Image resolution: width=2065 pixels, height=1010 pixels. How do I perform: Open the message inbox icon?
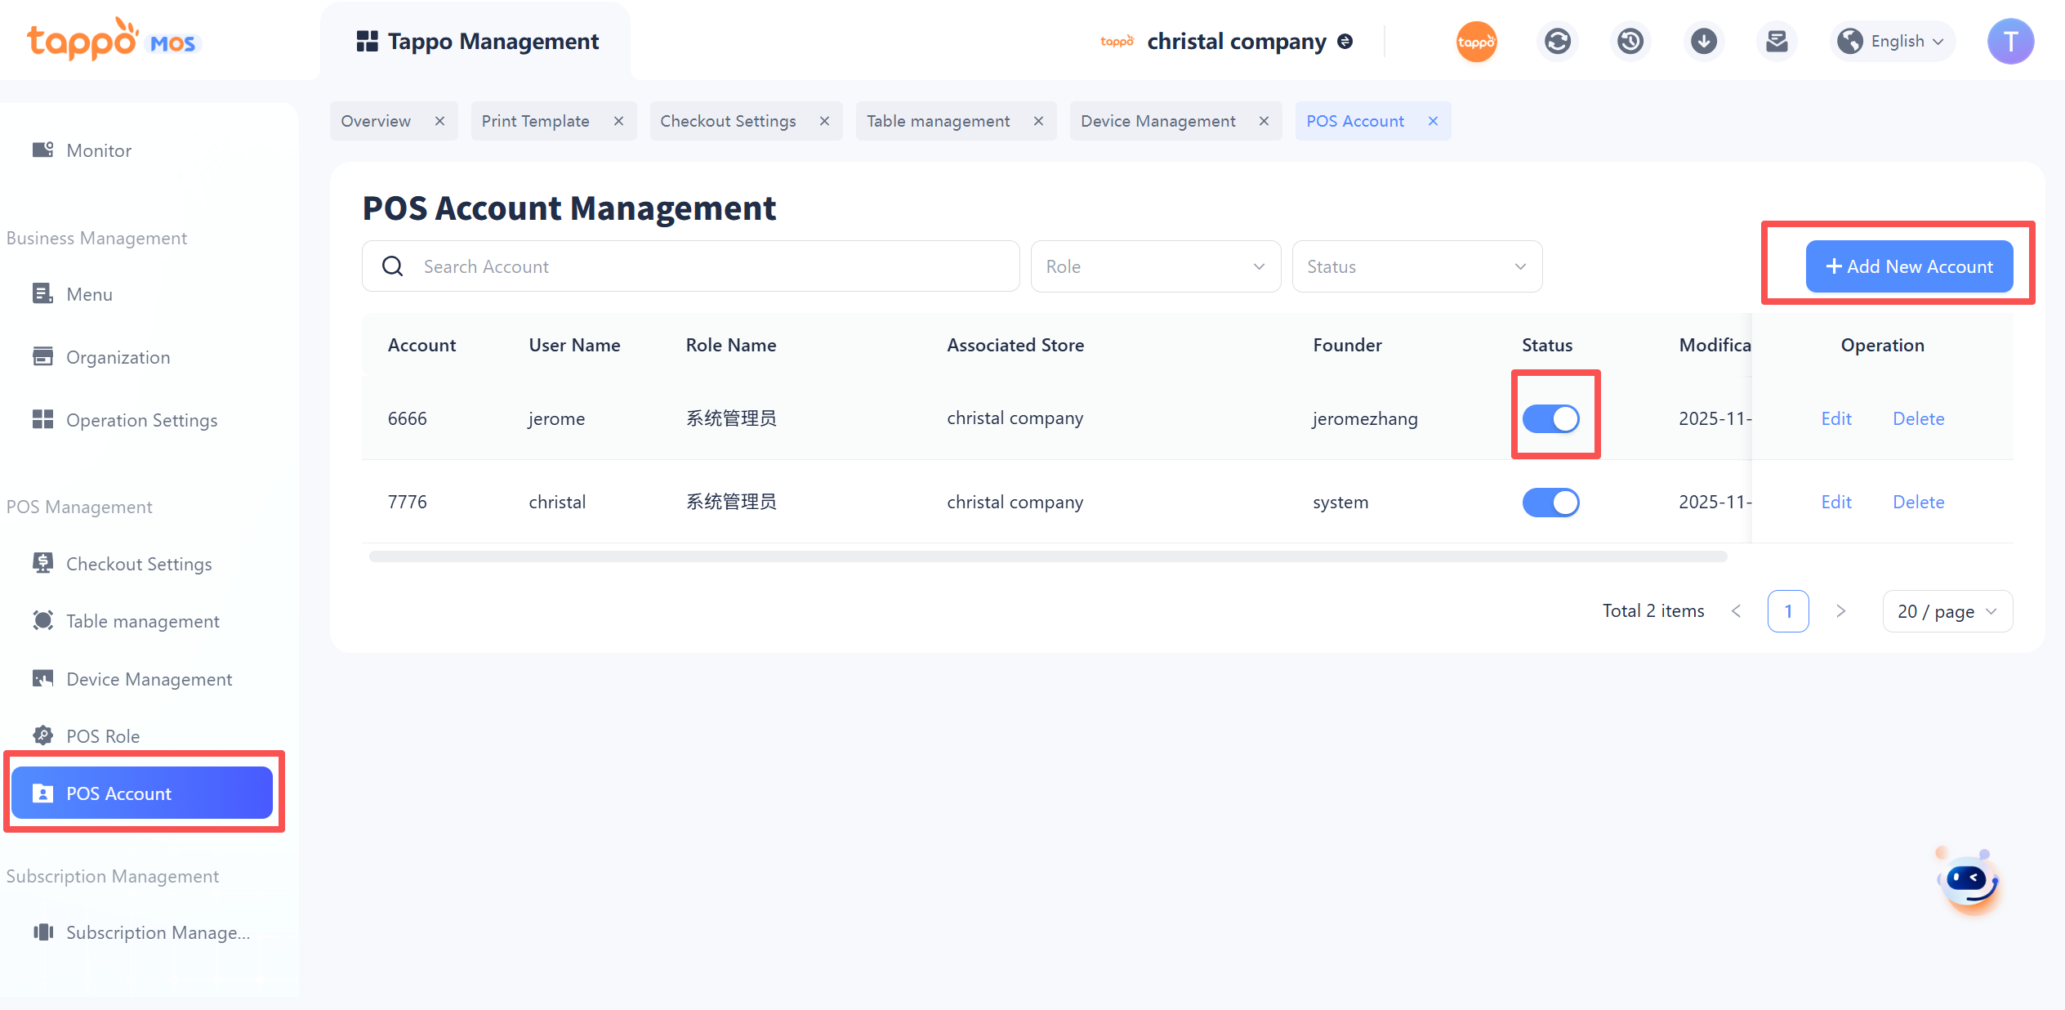click(1777, 41)
